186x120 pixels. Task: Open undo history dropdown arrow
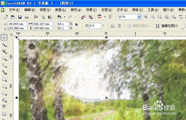click(x=65, y=17)
